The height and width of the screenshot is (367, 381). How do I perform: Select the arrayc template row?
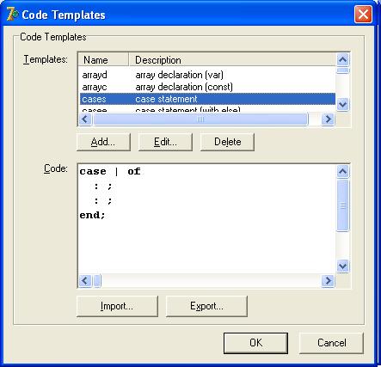click(207, 87)
